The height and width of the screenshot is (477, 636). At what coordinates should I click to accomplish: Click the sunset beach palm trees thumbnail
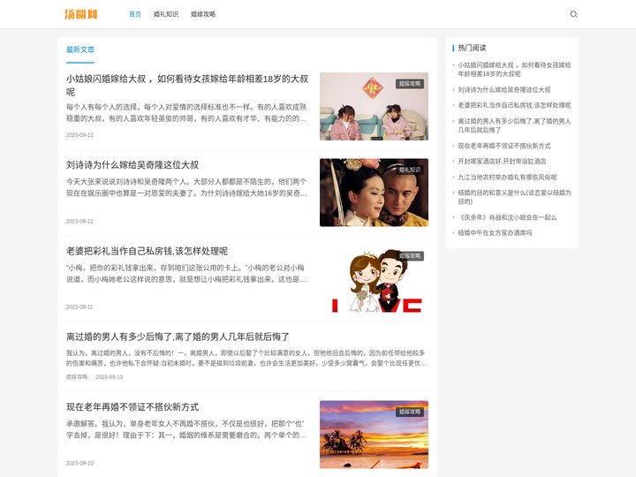point(374,435)
